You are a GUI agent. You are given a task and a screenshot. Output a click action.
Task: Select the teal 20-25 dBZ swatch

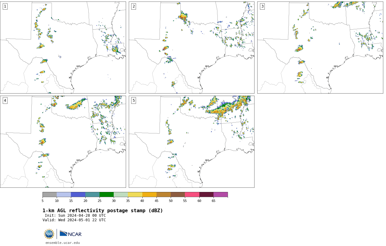[92, 194]
